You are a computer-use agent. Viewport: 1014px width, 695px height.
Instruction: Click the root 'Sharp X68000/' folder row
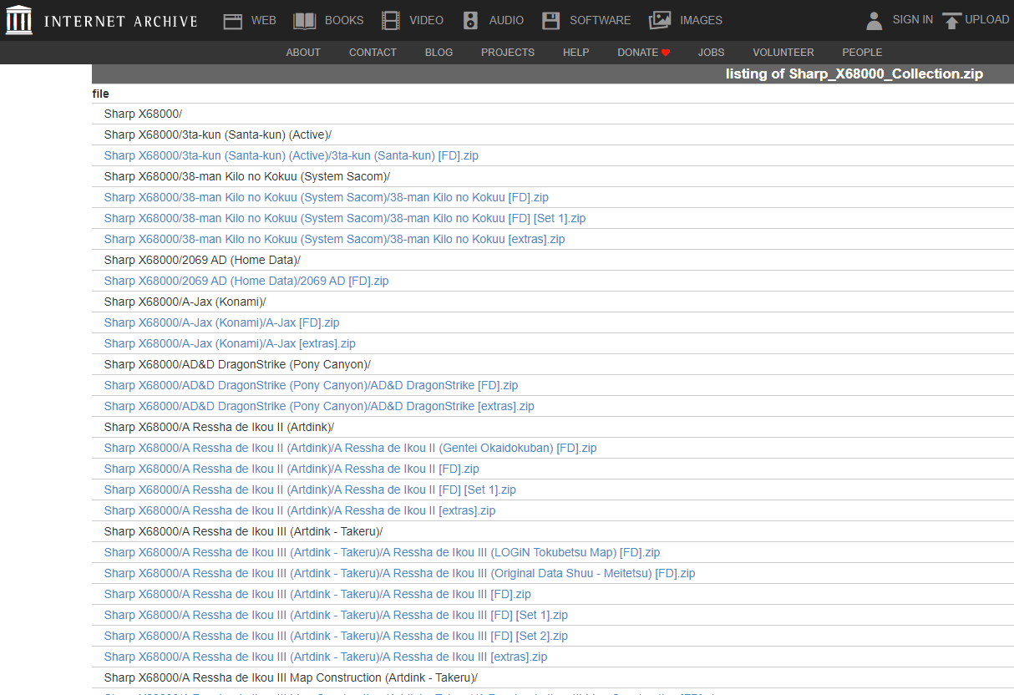coord(553,114)
